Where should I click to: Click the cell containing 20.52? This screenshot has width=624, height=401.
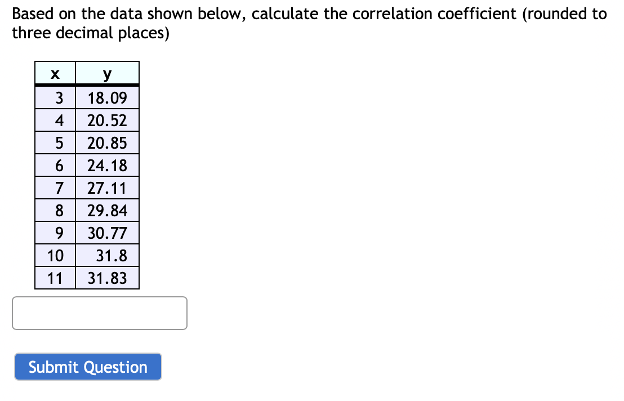coord(107,119)
